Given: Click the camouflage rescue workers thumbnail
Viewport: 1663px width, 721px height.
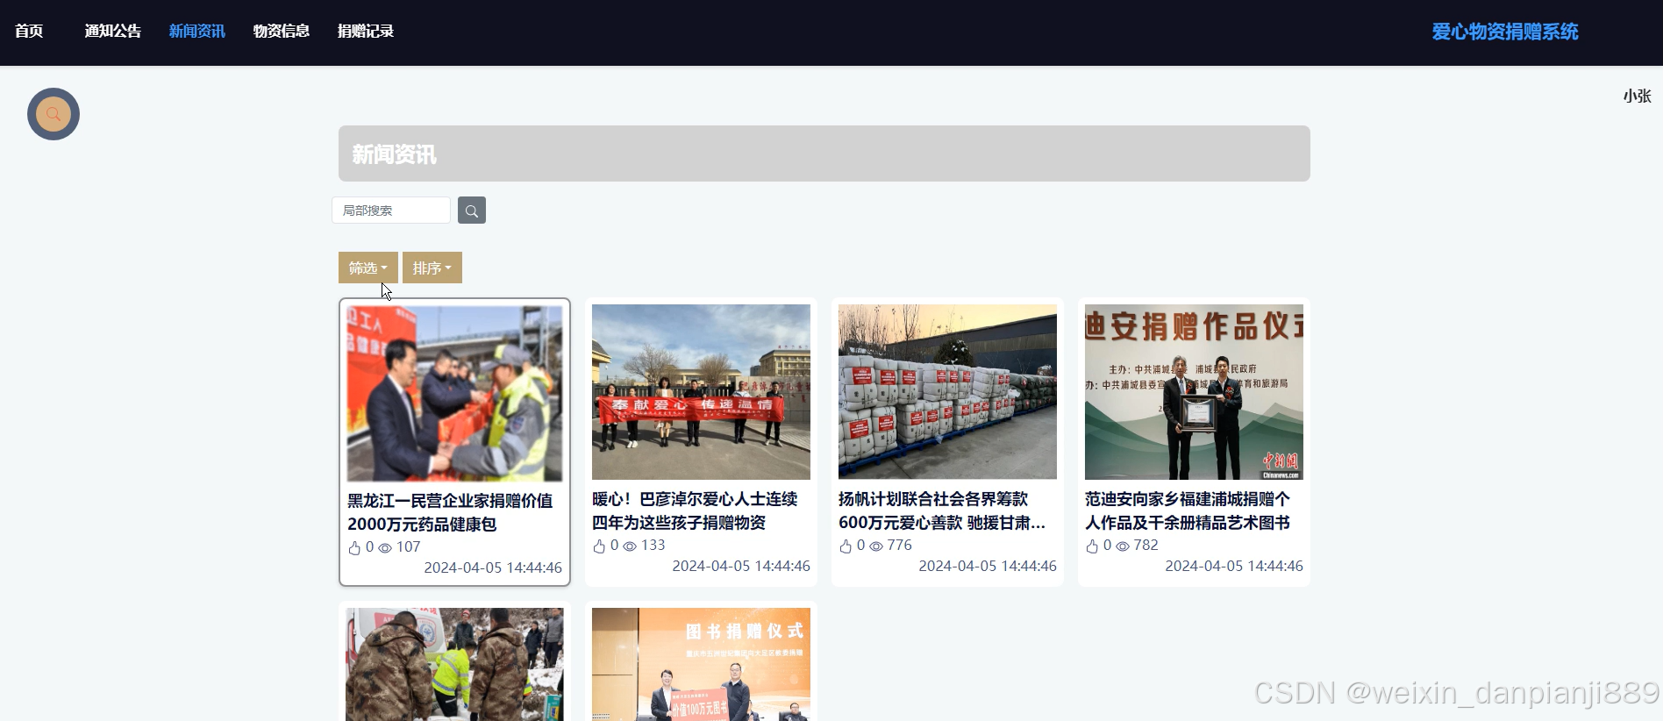Looking at the screenshot, I should pos(454,664).
